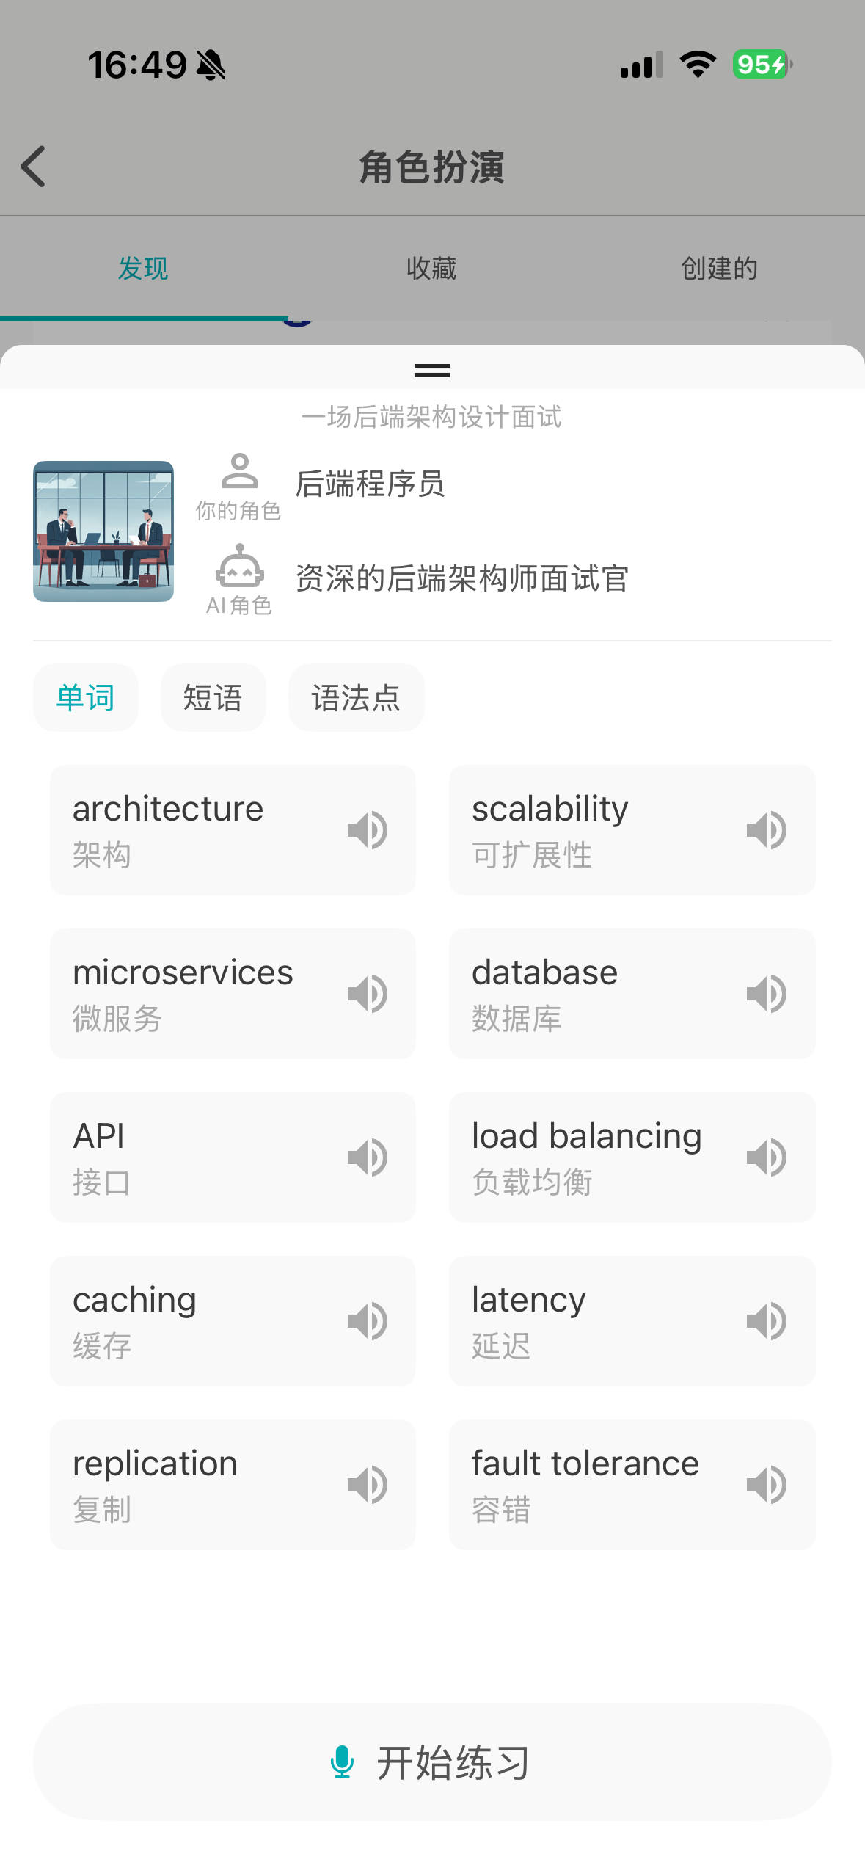This screenshot has height=1876, width=865.
Task: Start practice with 开始练习 button
Action: pos(432,1762)
